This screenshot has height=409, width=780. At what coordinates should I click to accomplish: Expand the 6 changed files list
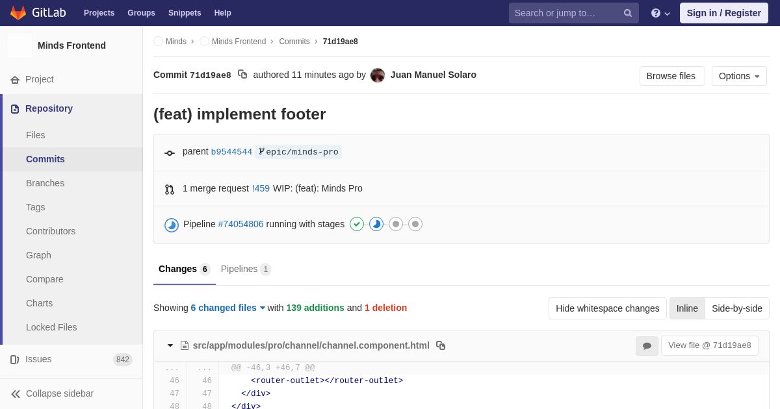click(228, 308)
